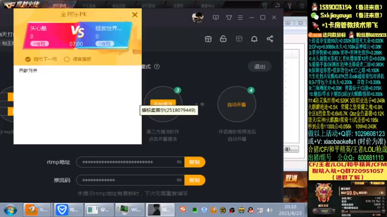The image size is (387, 217).
Task: Switch to the Wi... taskbar window
Action: click(x=130, y=210)
